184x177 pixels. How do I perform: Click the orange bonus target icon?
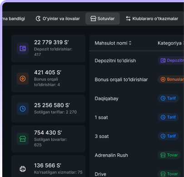click(23, 79)
